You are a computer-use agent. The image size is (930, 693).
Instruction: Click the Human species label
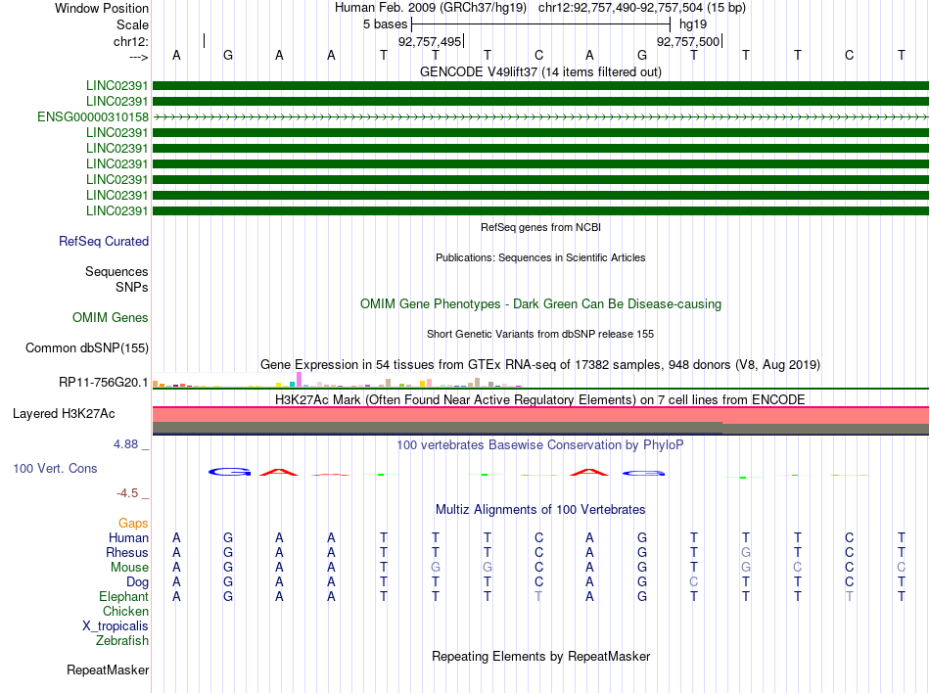point(128,537)
